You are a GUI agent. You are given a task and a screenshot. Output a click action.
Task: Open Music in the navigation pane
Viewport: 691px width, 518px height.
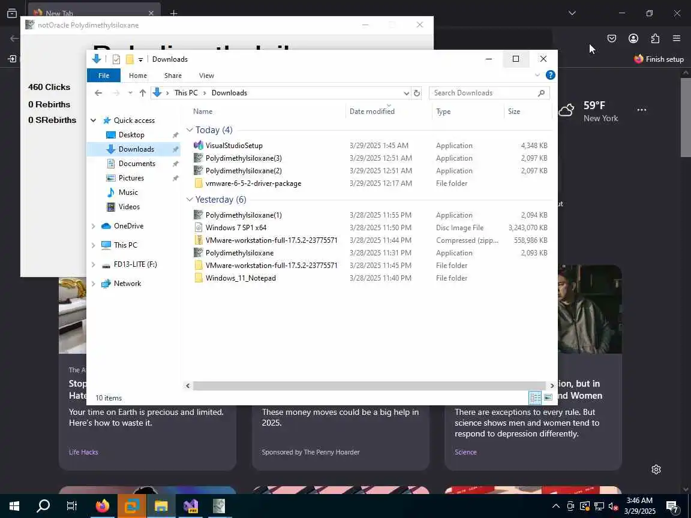[128, 192]
